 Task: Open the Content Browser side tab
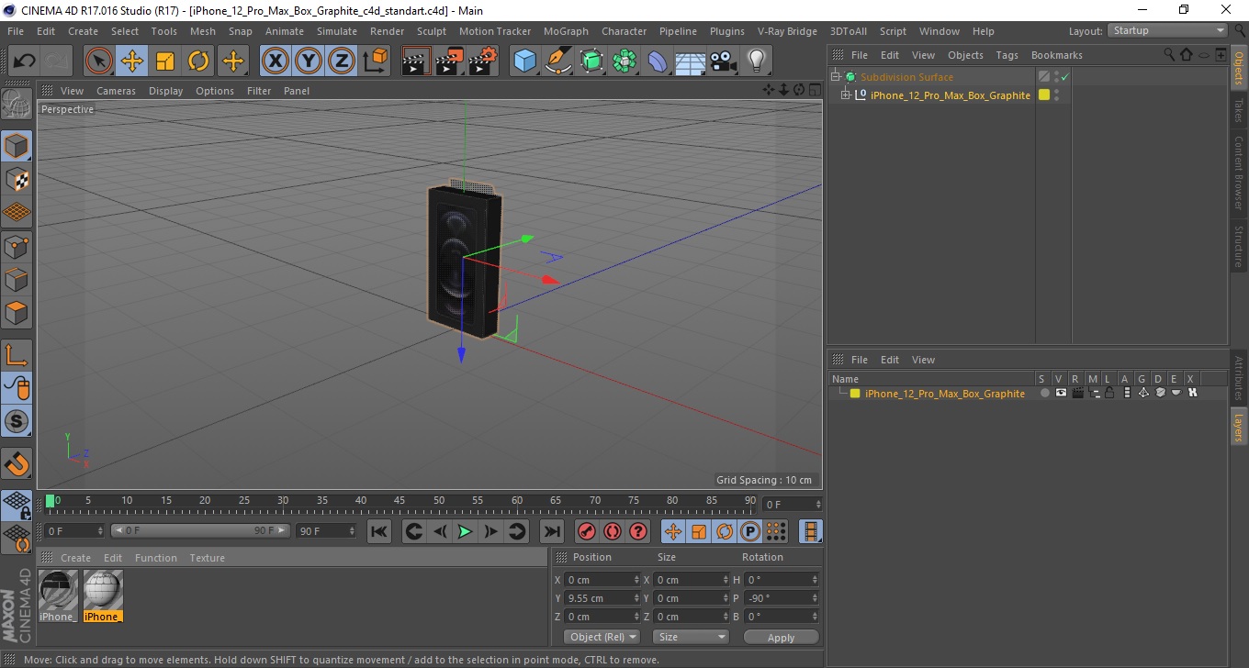1239,173
